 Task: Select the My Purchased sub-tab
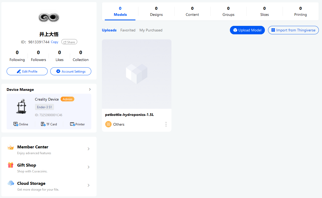click(x=151, y=30)
